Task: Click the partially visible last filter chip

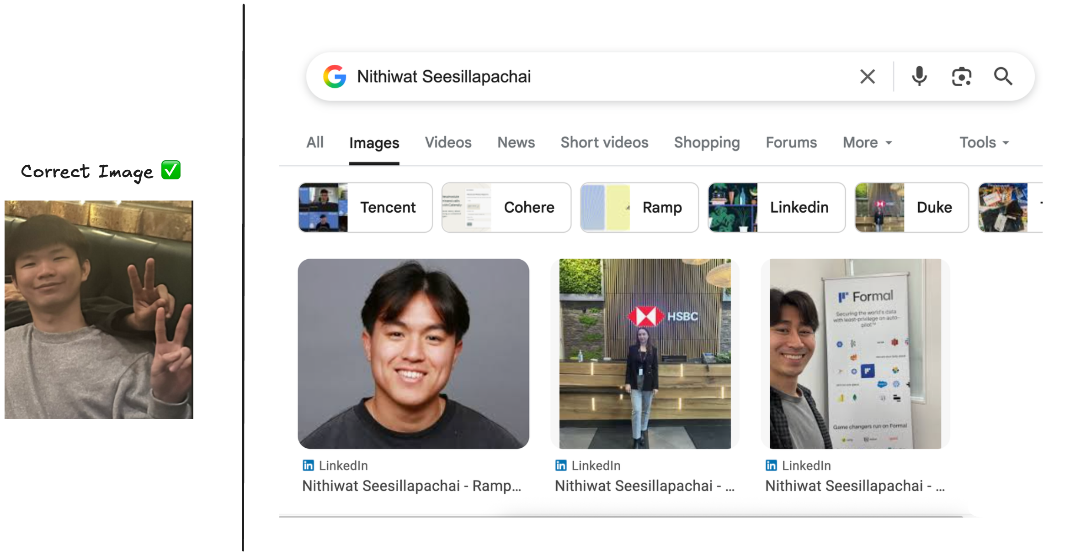Action: click(x=1010, y=207)
